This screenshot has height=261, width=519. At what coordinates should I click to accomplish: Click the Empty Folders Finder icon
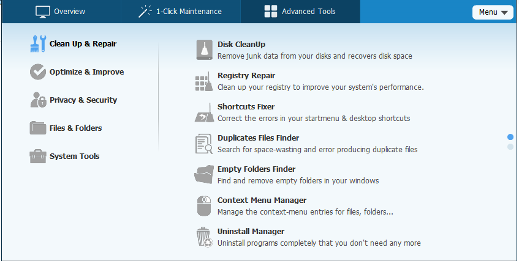pyautogui.click(x=203, y=175)
